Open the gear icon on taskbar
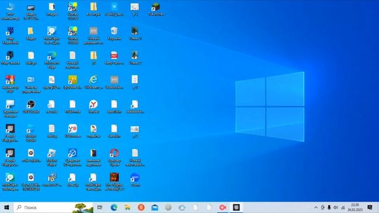 (168, 208)
